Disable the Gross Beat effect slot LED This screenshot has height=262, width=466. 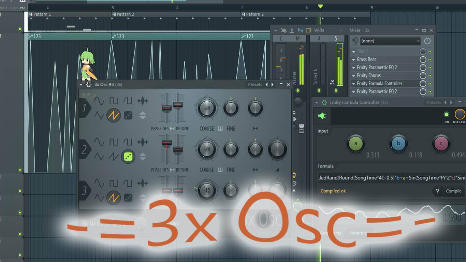[x=430, y=59]
